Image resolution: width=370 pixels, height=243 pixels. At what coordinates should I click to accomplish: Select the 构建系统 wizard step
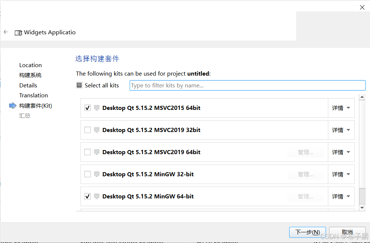(30, 75)
